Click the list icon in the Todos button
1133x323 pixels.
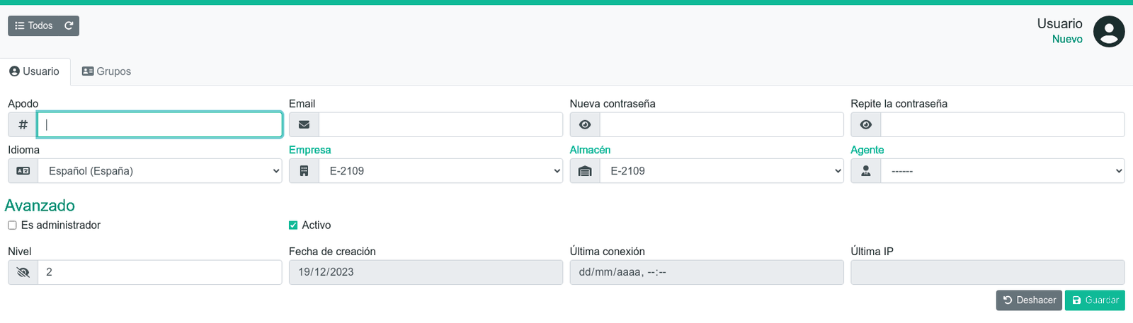(x=20, y=25)
